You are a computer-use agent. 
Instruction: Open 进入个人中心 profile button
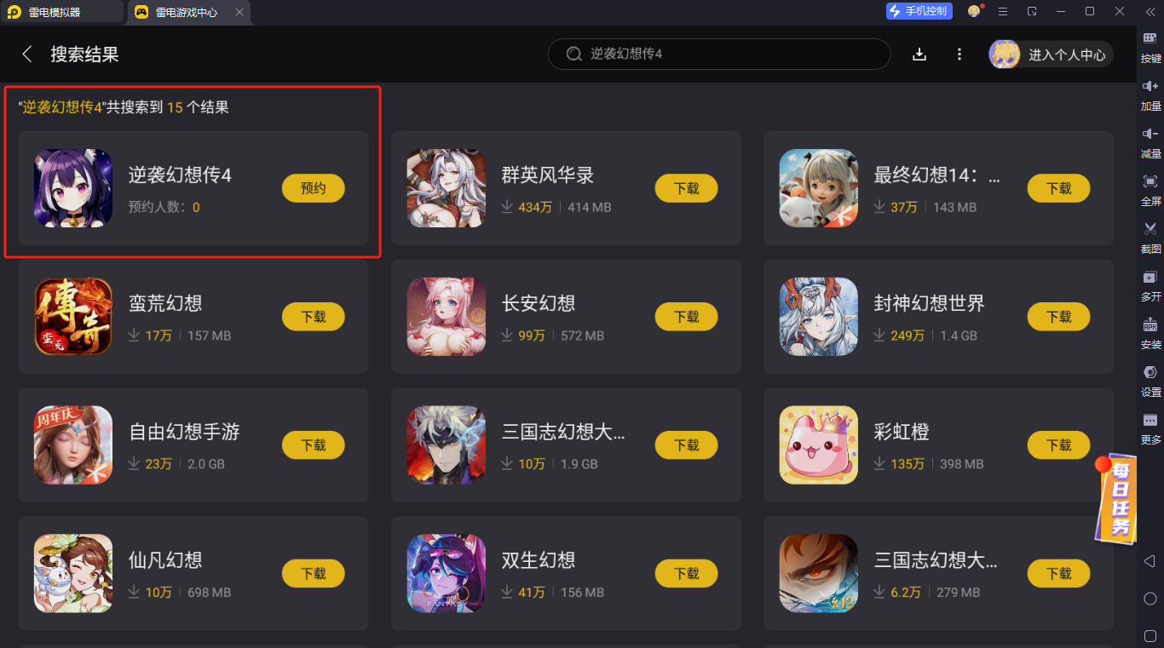tap(1051, 54)
